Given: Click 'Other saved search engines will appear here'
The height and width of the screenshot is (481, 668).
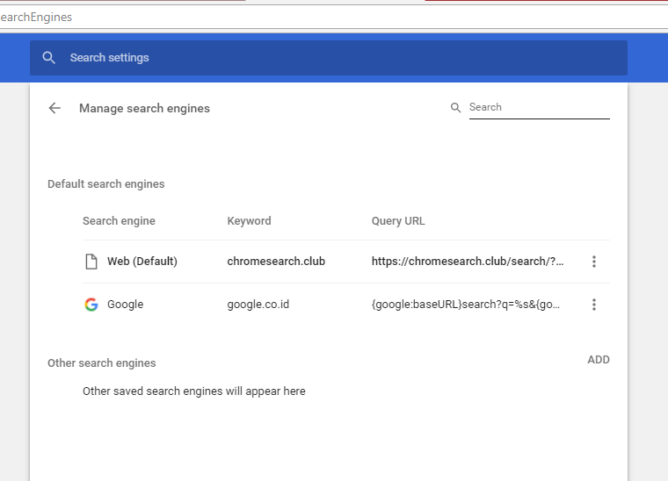Looking at the screenshot, I should coord(194,391).
